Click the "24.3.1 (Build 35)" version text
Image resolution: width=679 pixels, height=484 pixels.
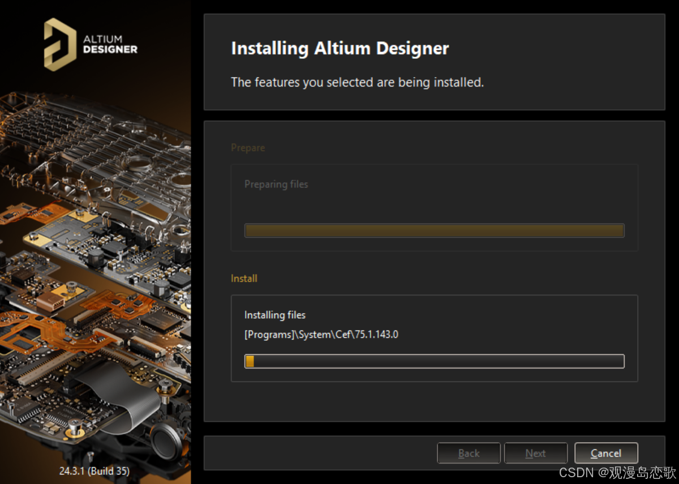(x=94, y=470)
